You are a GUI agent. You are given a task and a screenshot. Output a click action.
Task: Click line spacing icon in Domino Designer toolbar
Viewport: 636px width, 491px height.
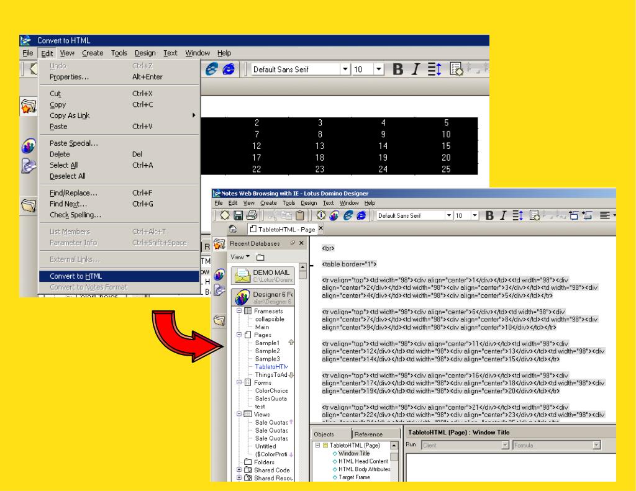(517, 215)
